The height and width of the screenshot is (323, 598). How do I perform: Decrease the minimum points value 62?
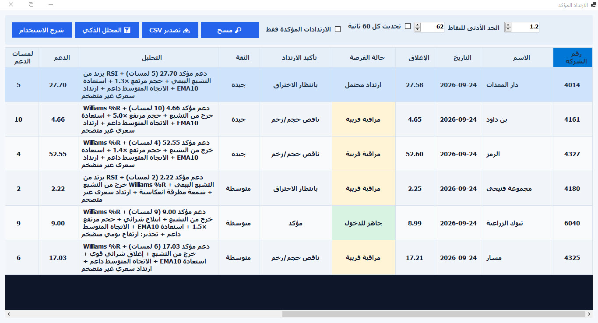pos(417,29)
